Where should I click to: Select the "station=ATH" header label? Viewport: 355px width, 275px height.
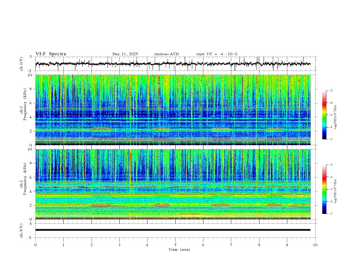tap(166, 54)
